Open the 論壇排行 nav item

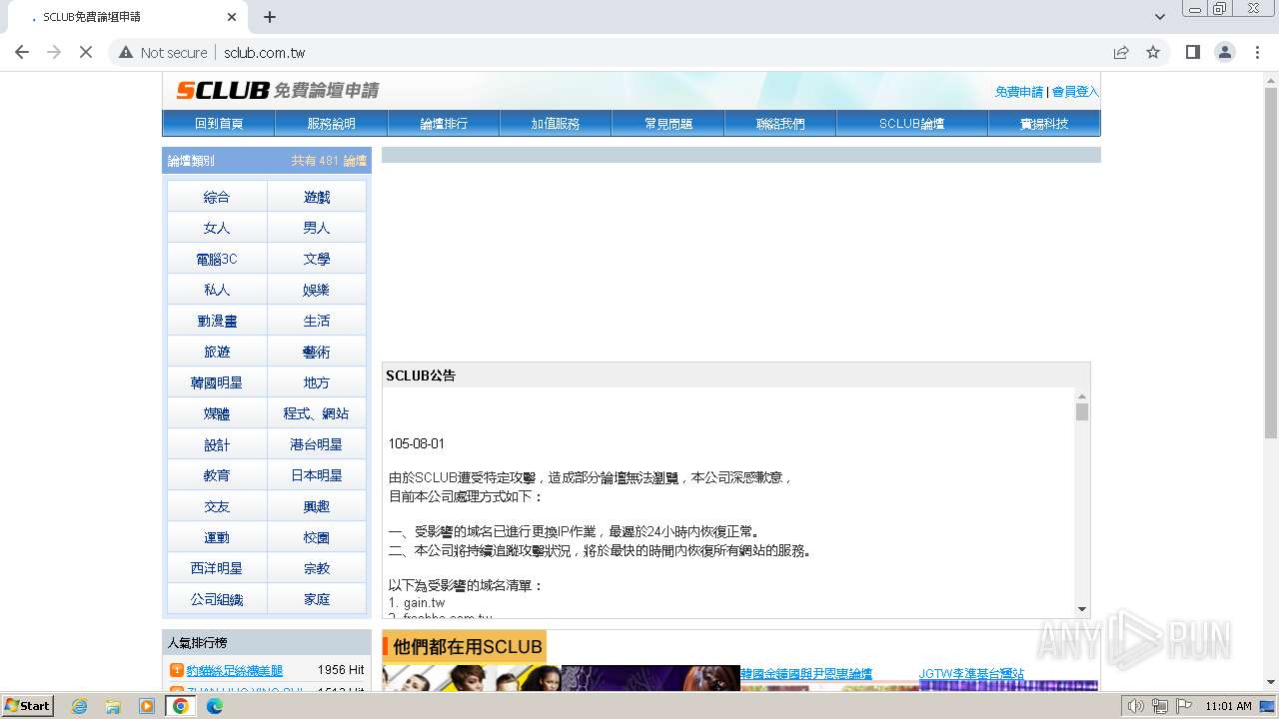(x=444, y=124)
